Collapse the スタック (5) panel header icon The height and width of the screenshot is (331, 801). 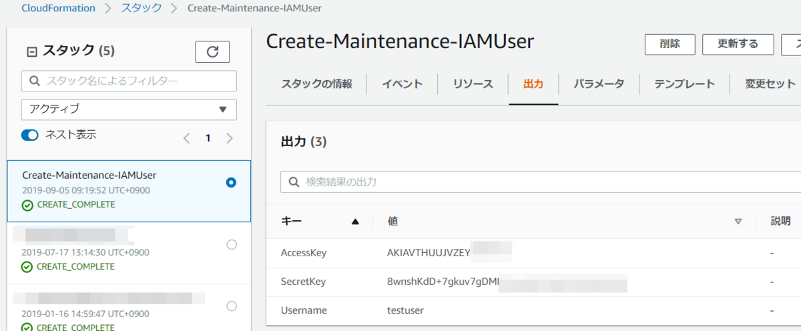click(31, 51)
